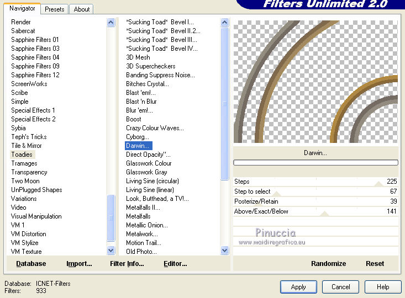Click the category list scroll up arrow

pos(111,23)
